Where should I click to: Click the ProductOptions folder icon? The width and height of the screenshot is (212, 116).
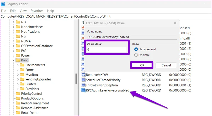18,98
